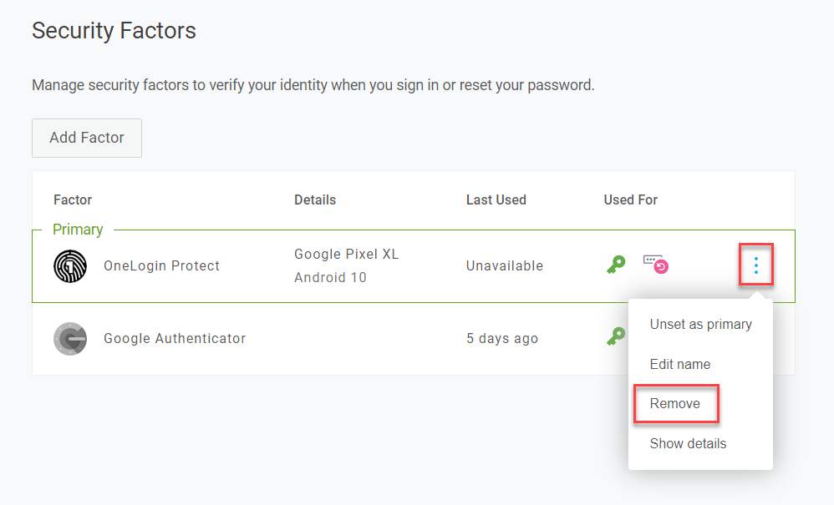The height and width of the screenshot is (505, 834).
Task: Open the three-dot options menu for OneLogin Protect
Action: tap(755, 265)
